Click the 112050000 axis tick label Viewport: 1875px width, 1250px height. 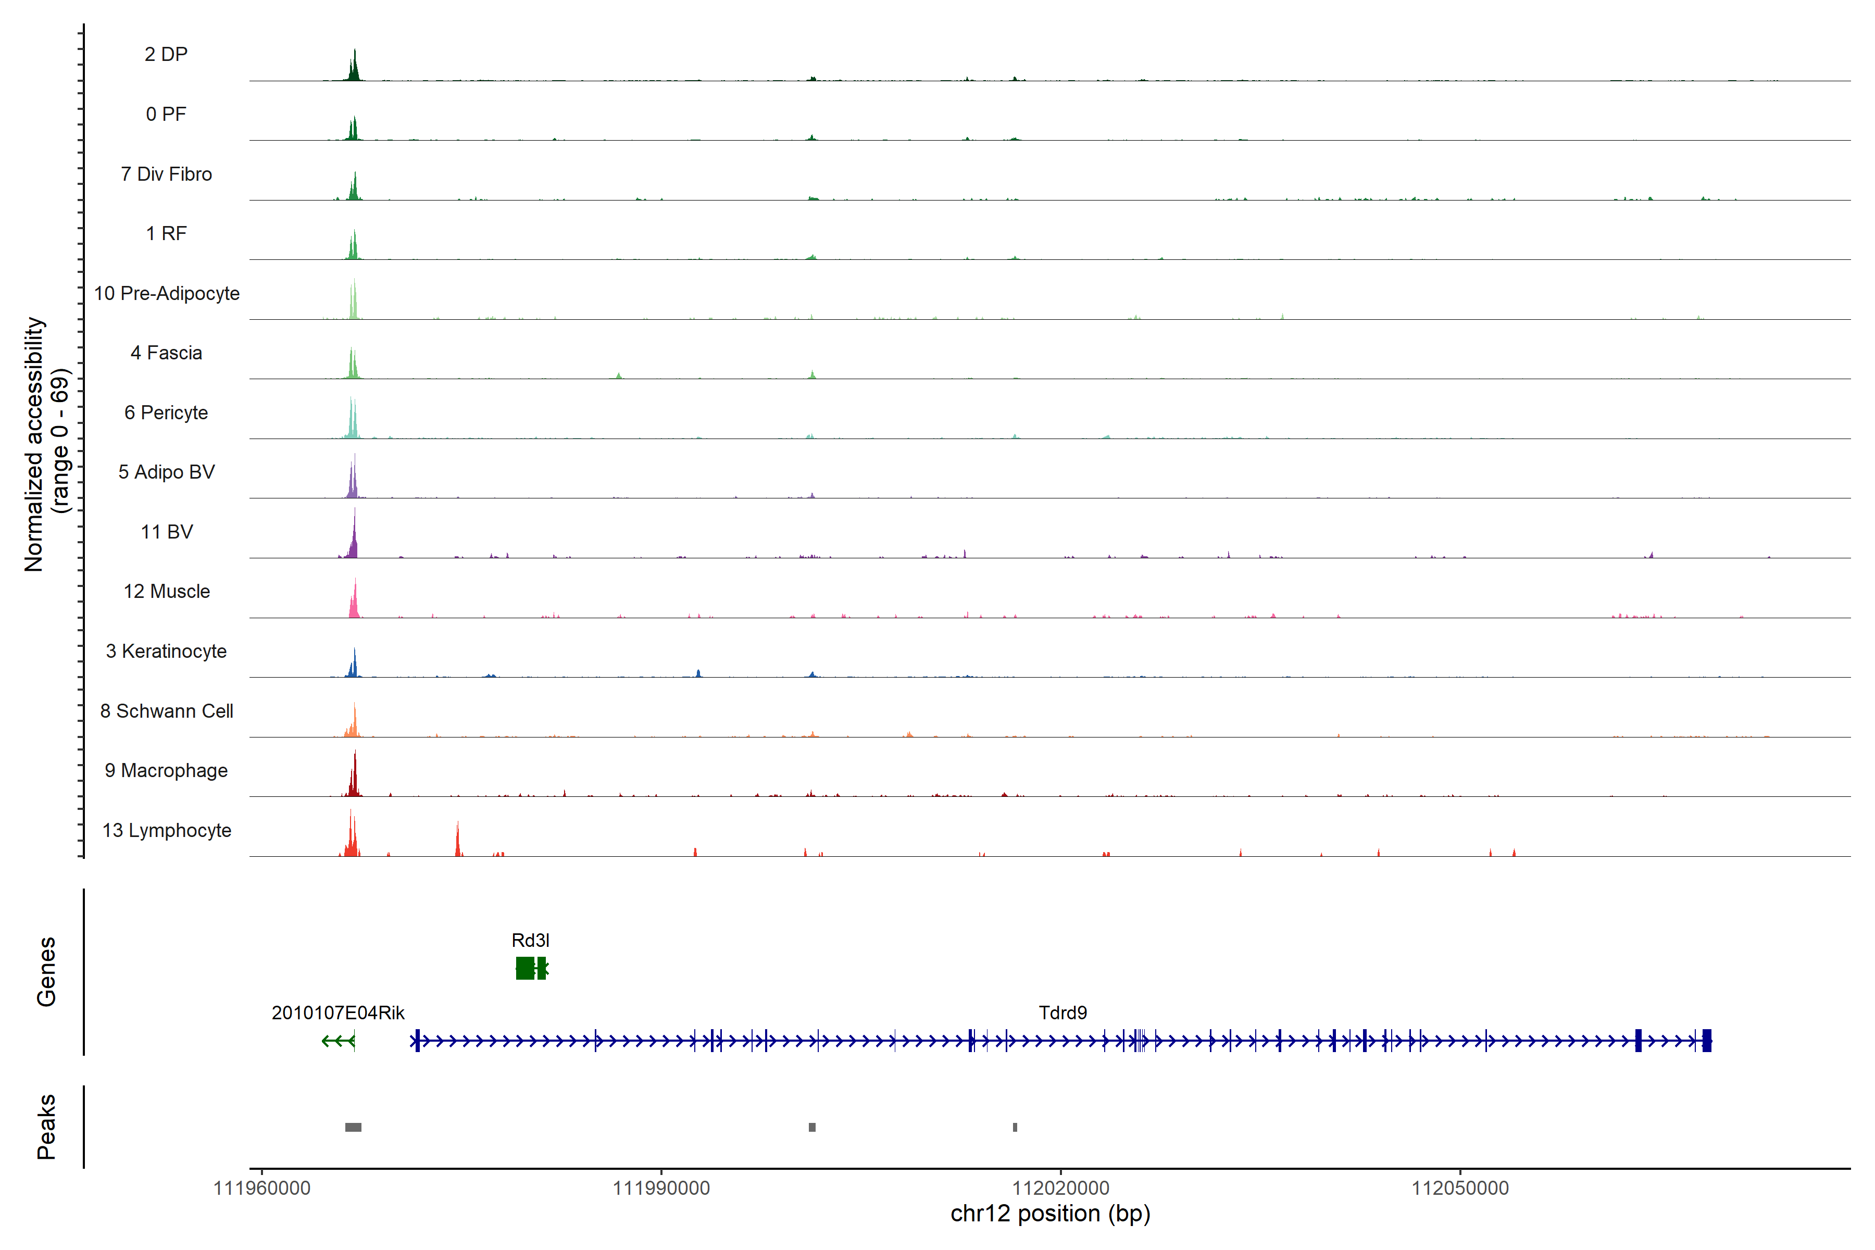[1460, 1188]
